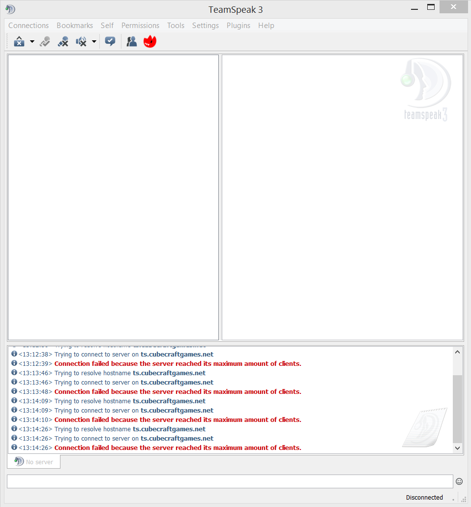
Task: Click the 13:14:10 connection failed message
Action: coord(178,419)
